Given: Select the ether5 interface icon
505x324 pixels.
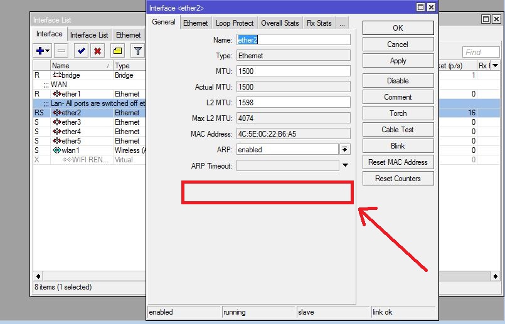Looking at the screenshot, I should tap(57, 141).
